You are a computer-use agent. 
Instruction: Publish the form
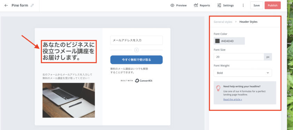coord(273,6)
